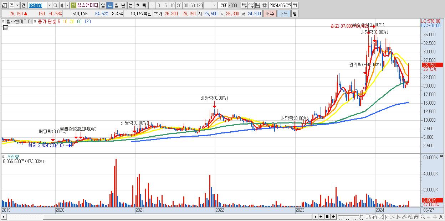The image size is (445, 221).
Task: Click the 매도 sell button
Action: [283, 14]
